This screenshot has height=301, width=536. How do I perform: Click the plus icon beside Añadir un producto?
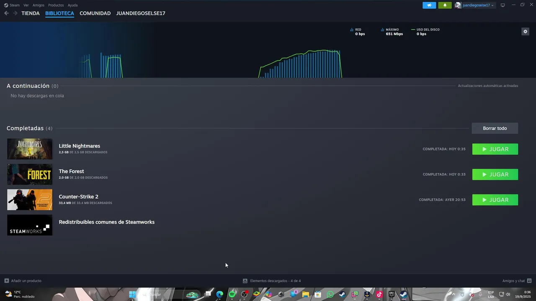point(6,281)
